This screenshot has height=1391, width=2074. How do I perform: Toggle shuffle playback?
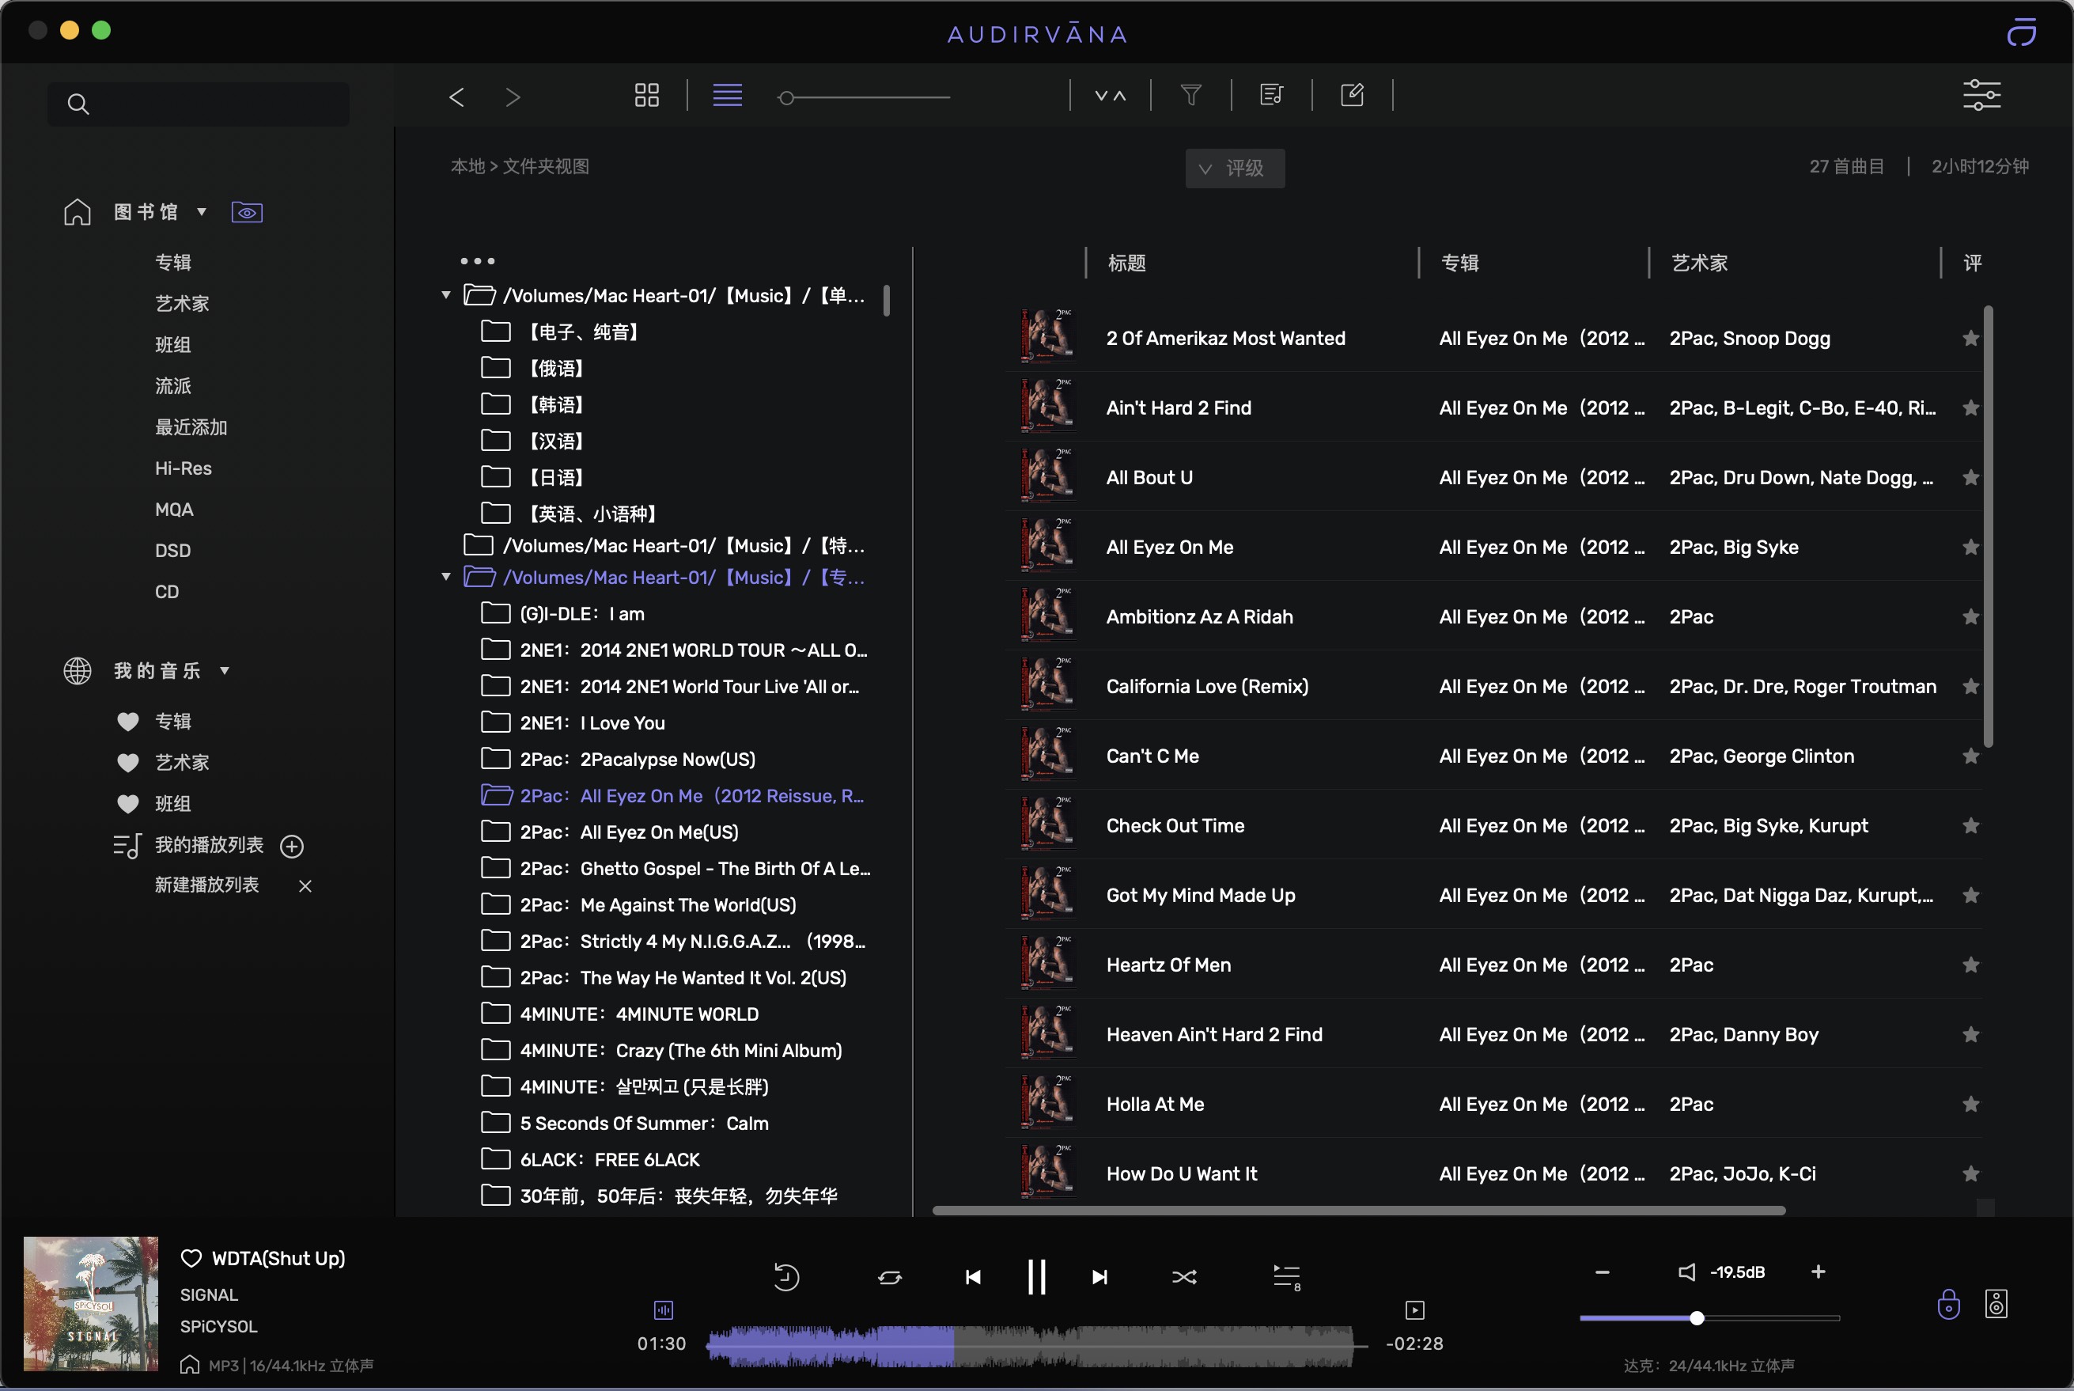tap(1184, 1276)
